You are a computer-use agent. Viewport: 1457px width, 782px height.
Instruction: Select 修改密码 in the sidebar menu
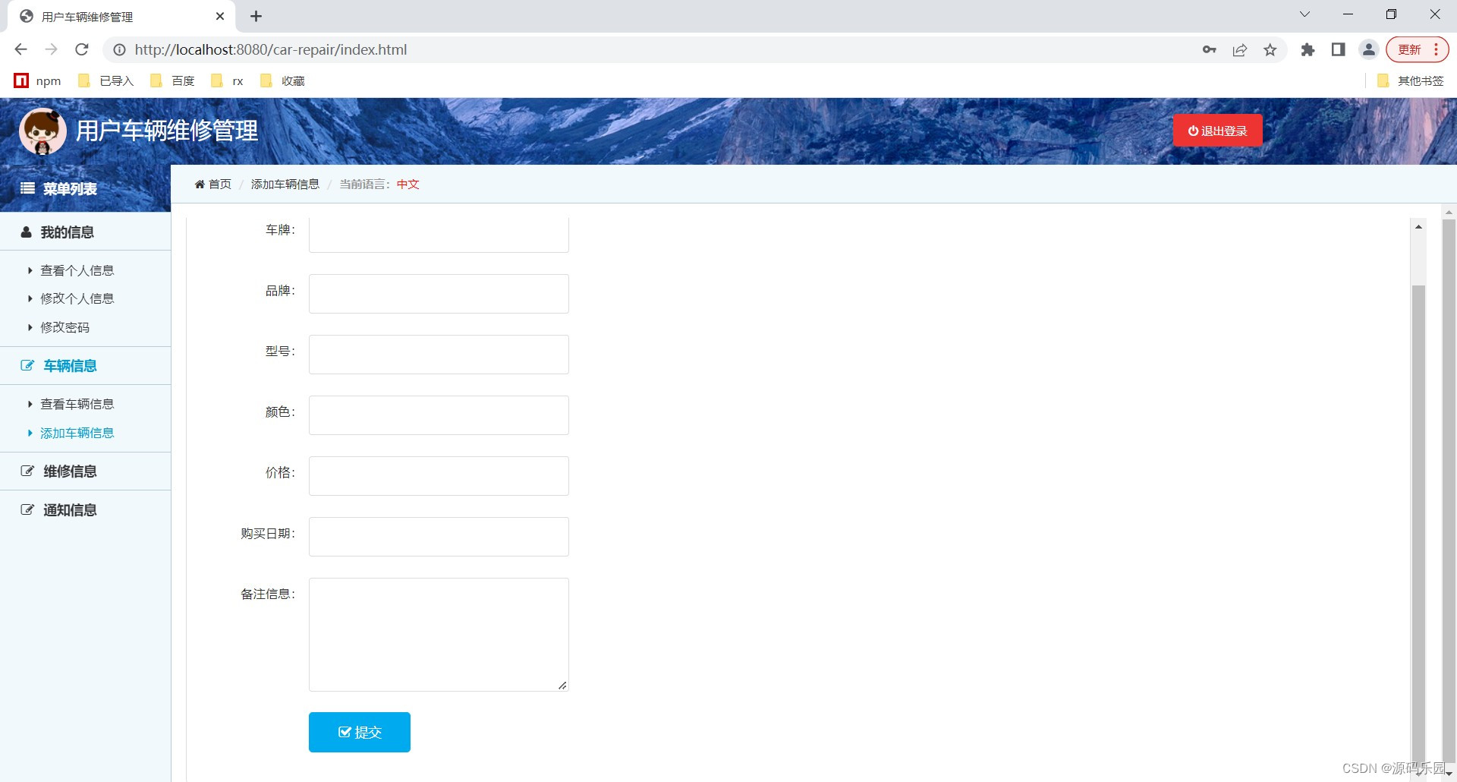tap(65, 327)
